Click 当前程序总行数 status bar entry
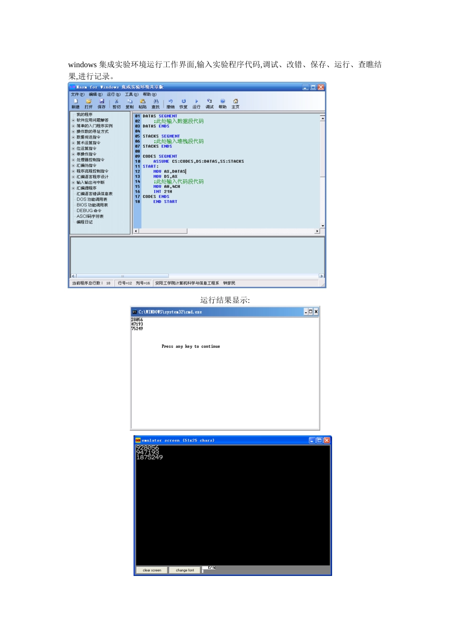The height and width of the screenshot is (636, 450). pyautogui.click(x=91, y=283)
